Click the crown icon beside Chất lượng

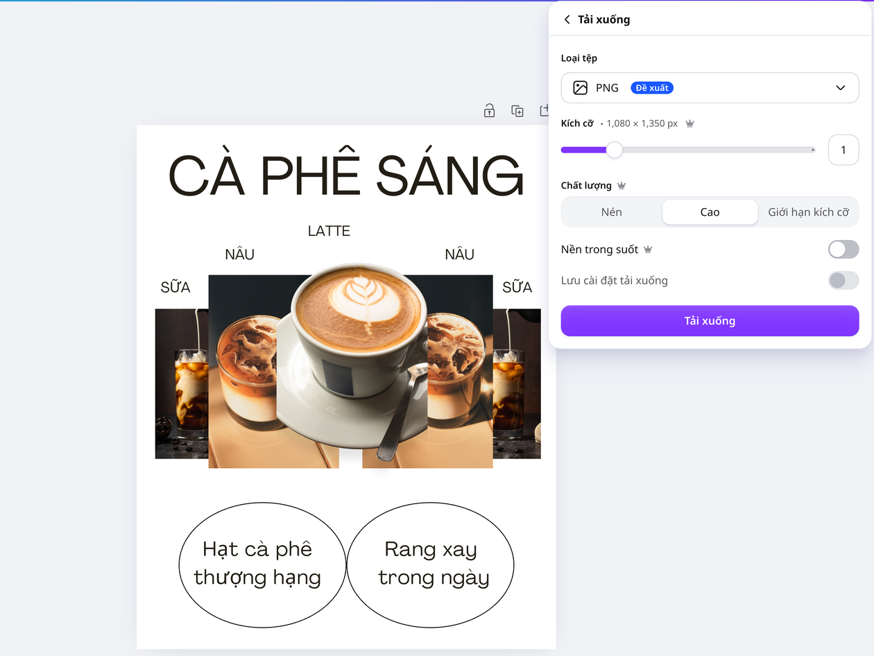point(622,186)
